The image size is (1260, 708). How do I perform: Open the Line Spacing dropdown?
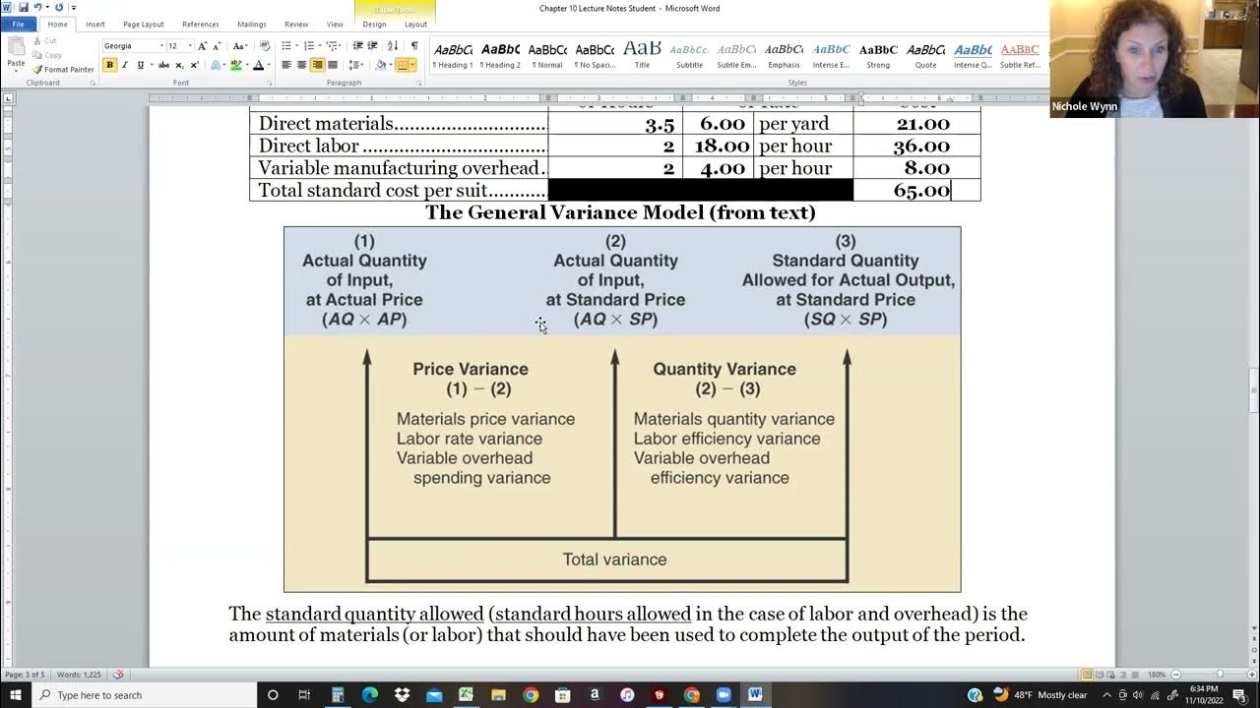[358, 65]
